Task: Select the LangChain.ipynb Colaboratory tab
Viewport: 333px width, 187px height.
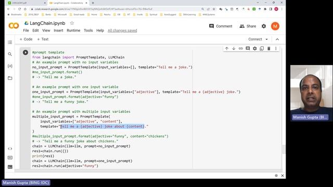Action: coord(68,3)
